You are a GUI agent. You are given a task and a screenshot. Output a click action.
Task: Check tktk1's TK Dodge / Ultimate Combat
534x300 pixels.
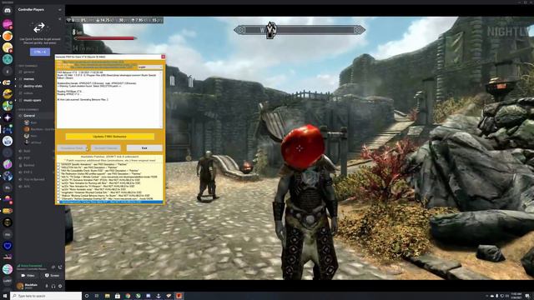point(58,177)
